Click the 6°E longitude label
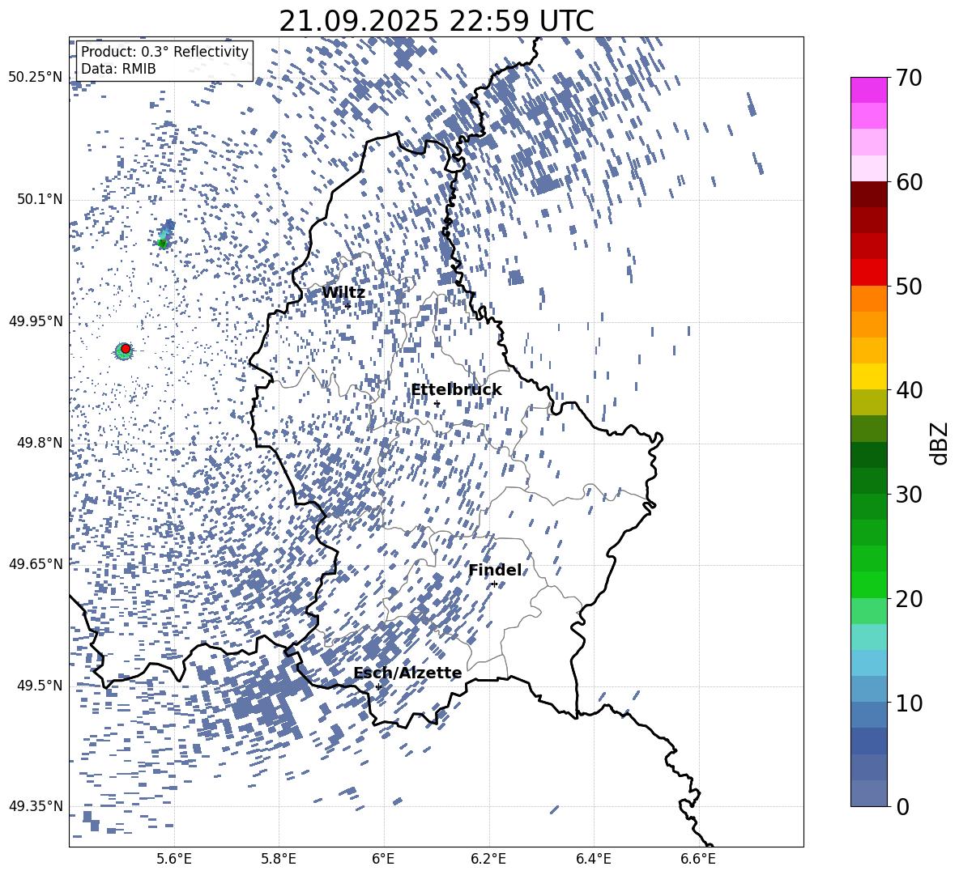The height and width of the screenshot is (875, 959). [383, 859]
